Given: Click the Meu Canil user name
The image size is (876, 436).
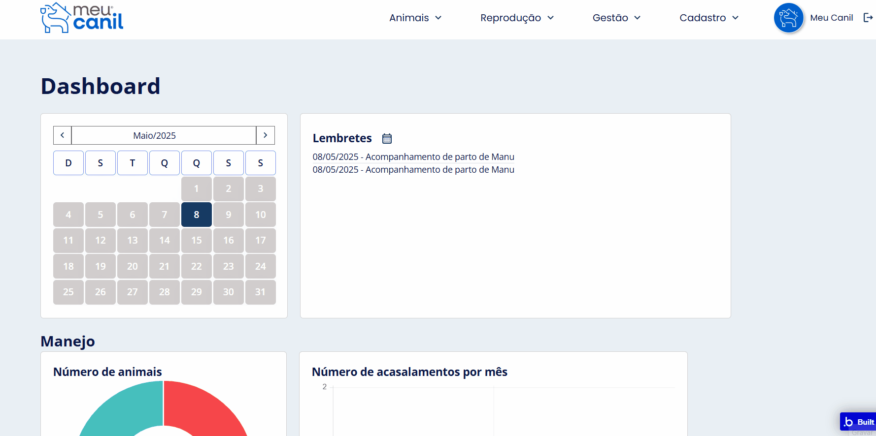Looking at the screenshot, I should pyautogui.click(x=831, y=18).
